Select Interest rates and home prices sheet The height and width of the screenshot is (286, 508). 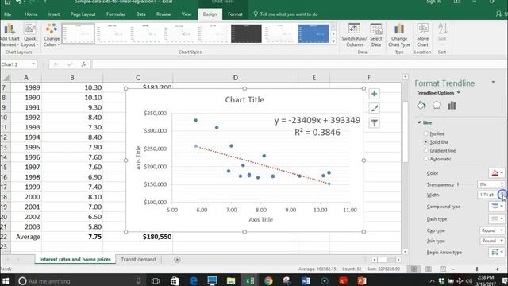[75, 260]
